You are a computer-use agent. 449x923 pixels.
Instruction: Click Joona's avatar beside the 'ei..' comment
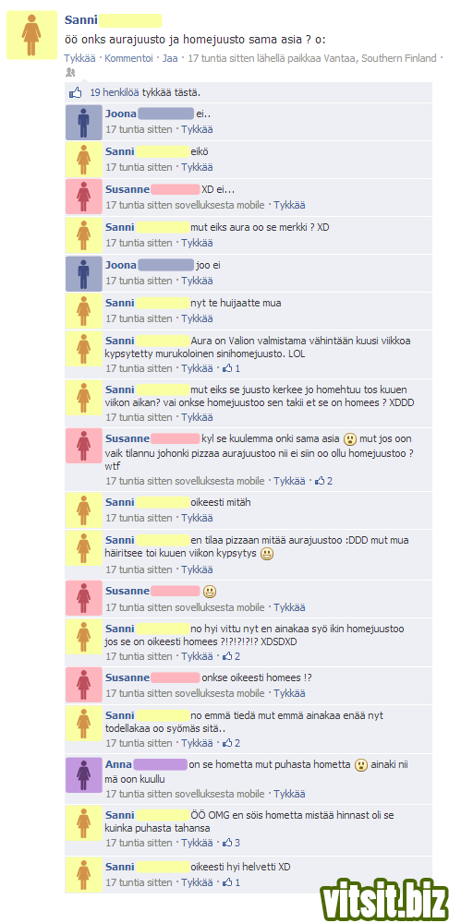point(84,123)
